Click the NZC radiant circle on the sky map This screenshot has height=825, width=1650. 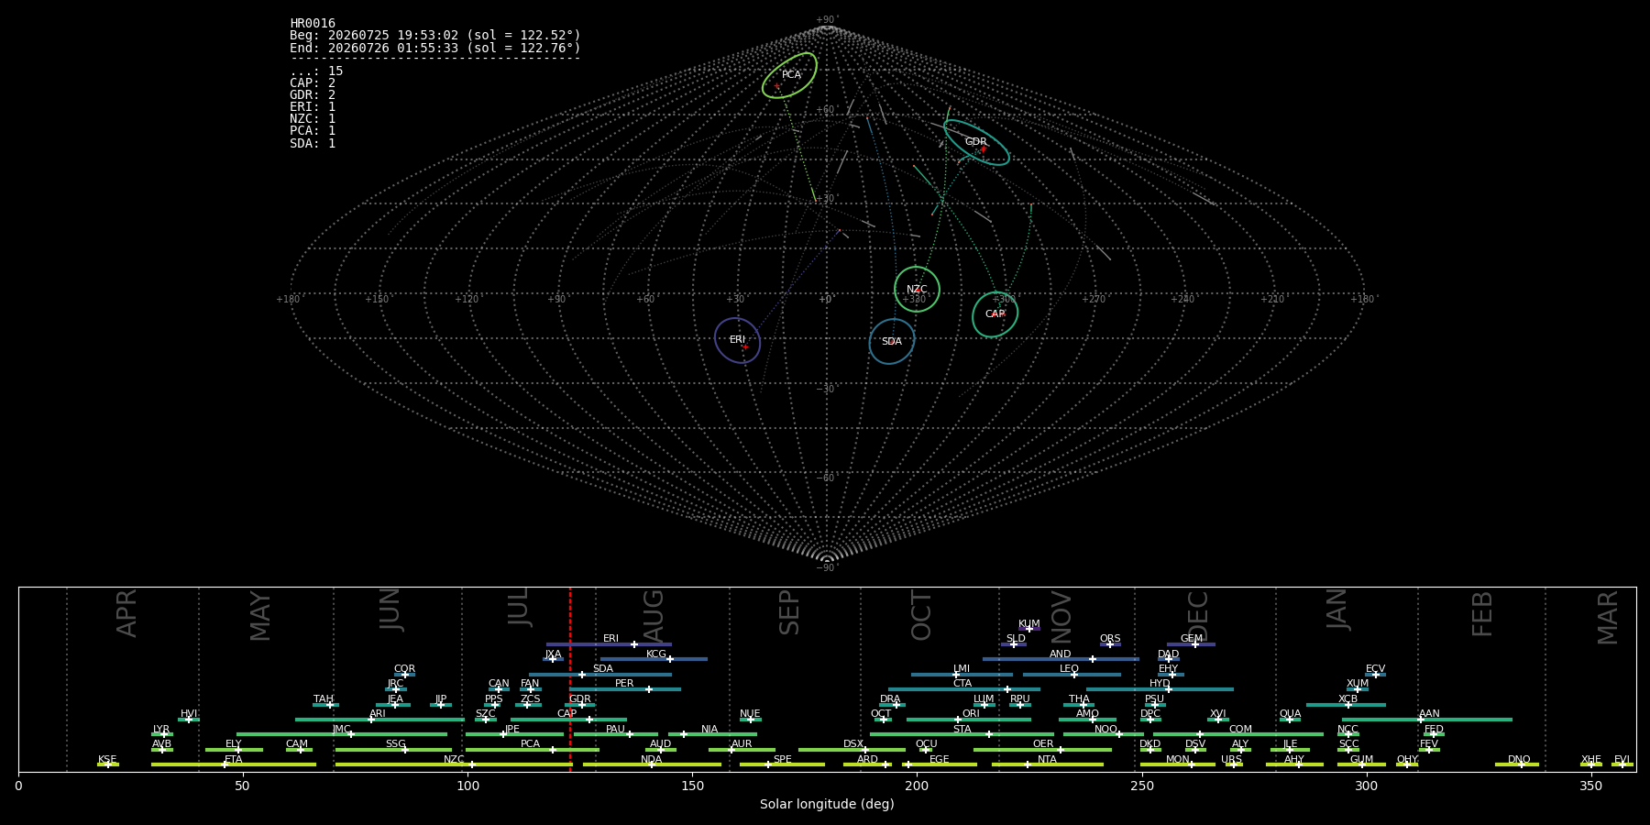pyautogui.click(x=917, y=290)
